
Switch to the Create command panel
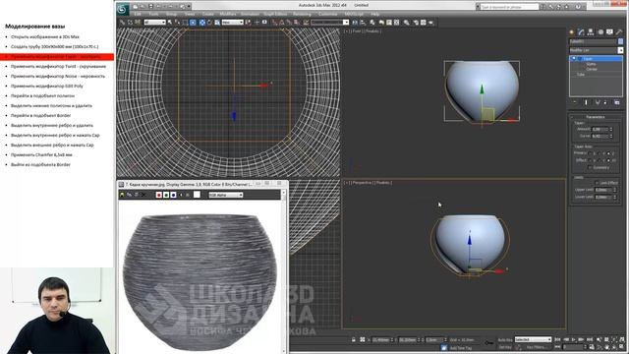point(571,32)
